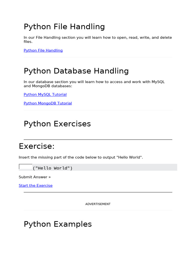Click the divider line below Python MongoDB Tutorial
Viewport: 196px width, 262px height.
point(98,110)
